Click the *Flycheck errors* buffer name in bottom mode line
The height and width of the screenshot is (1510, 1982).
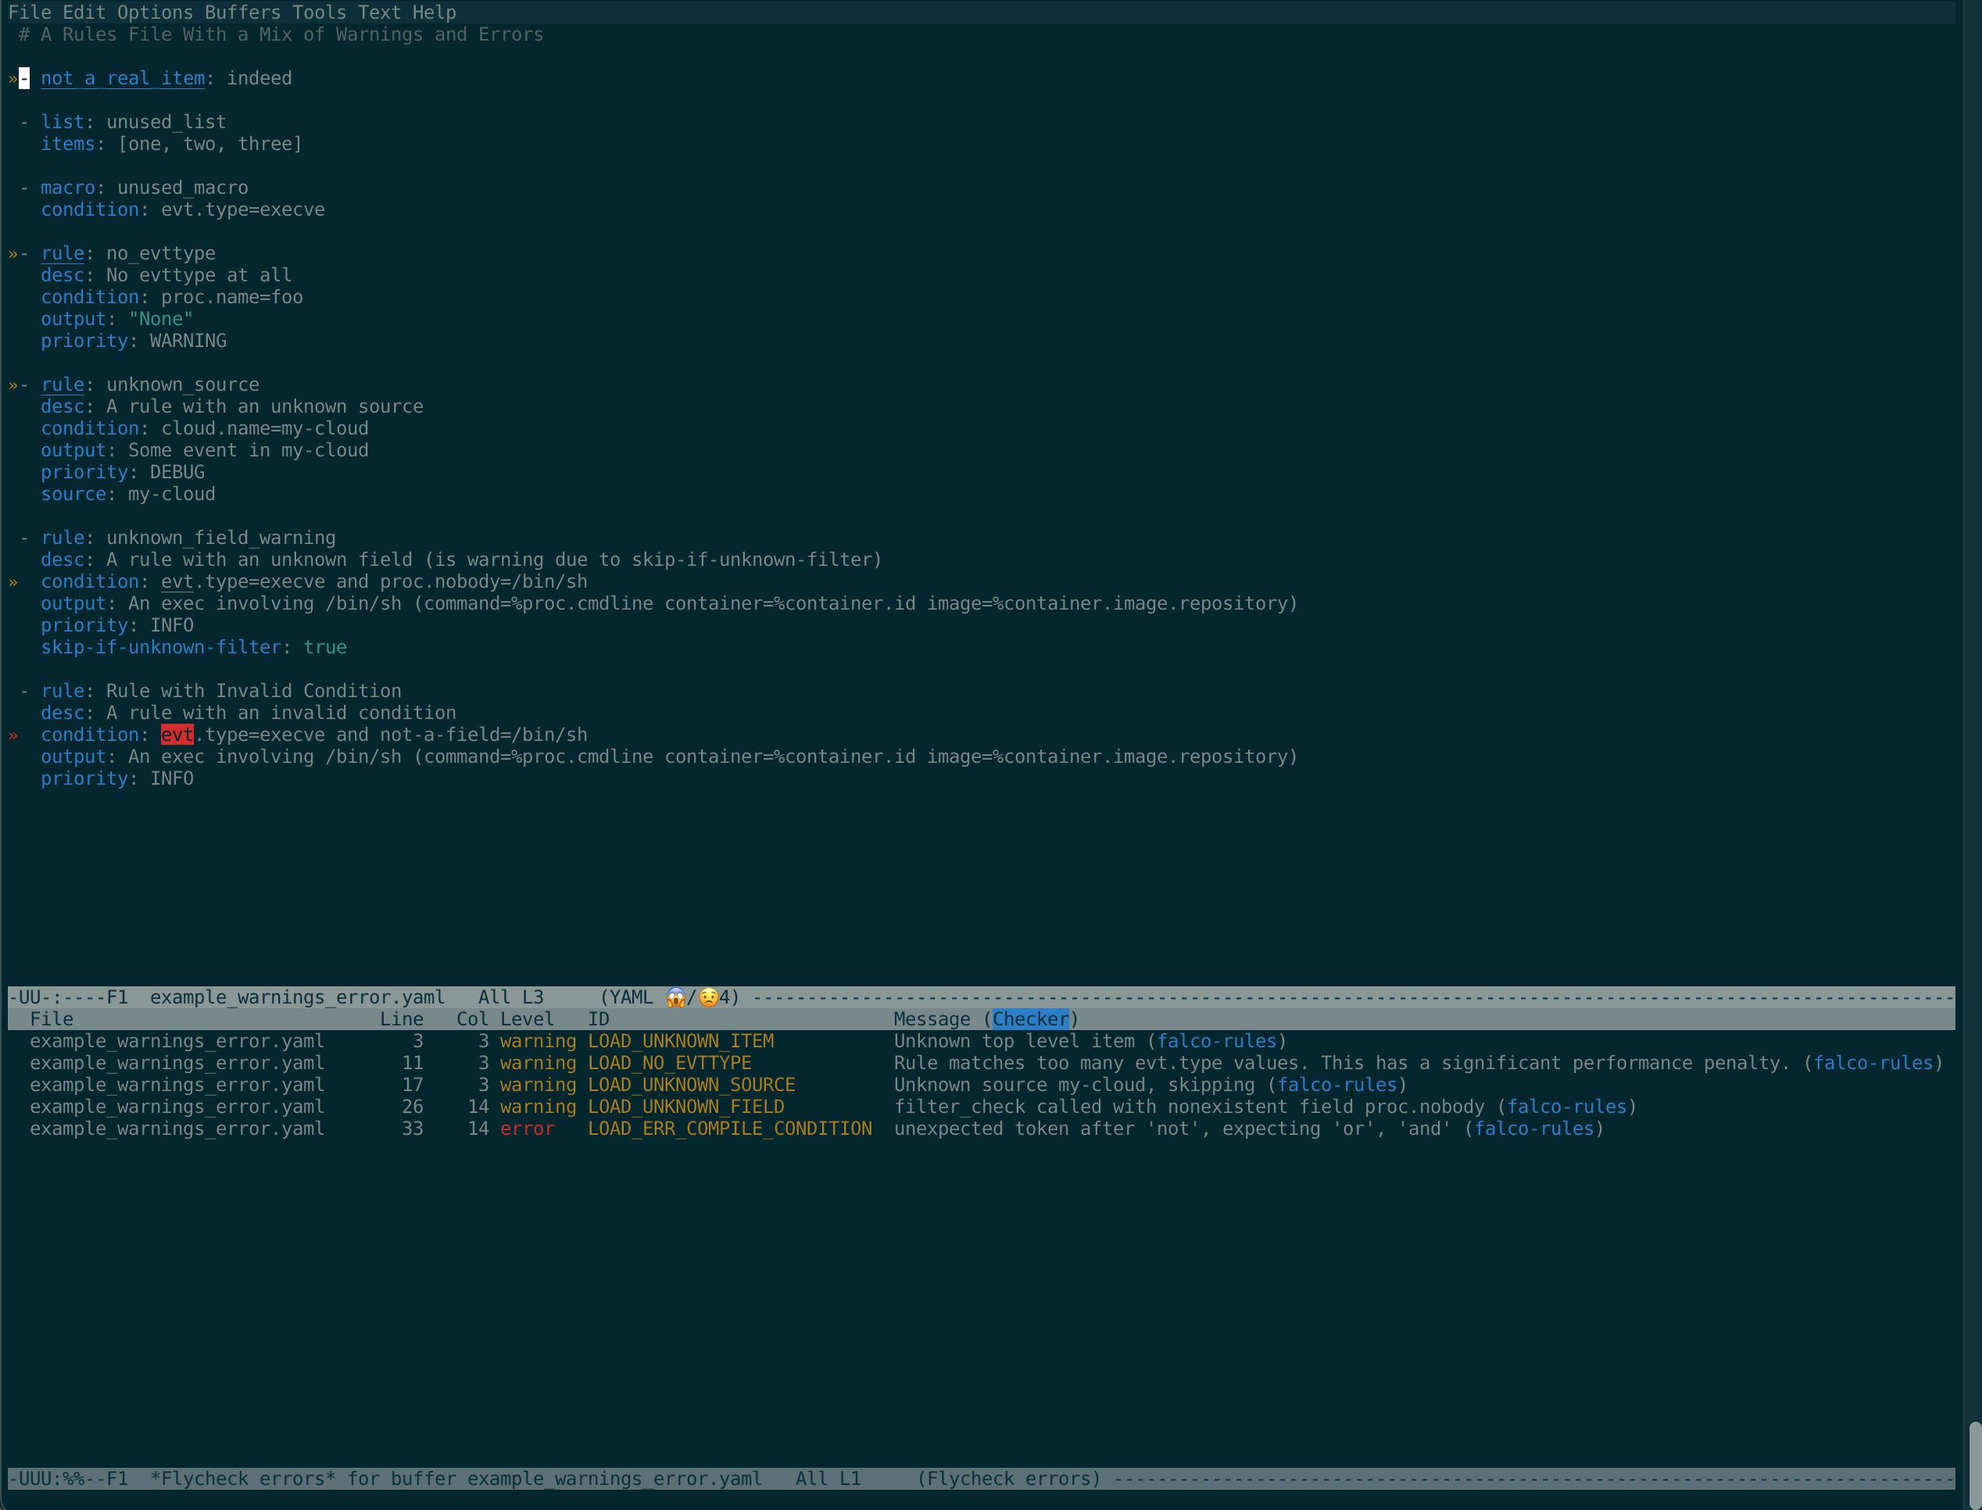pos(243,1479)
